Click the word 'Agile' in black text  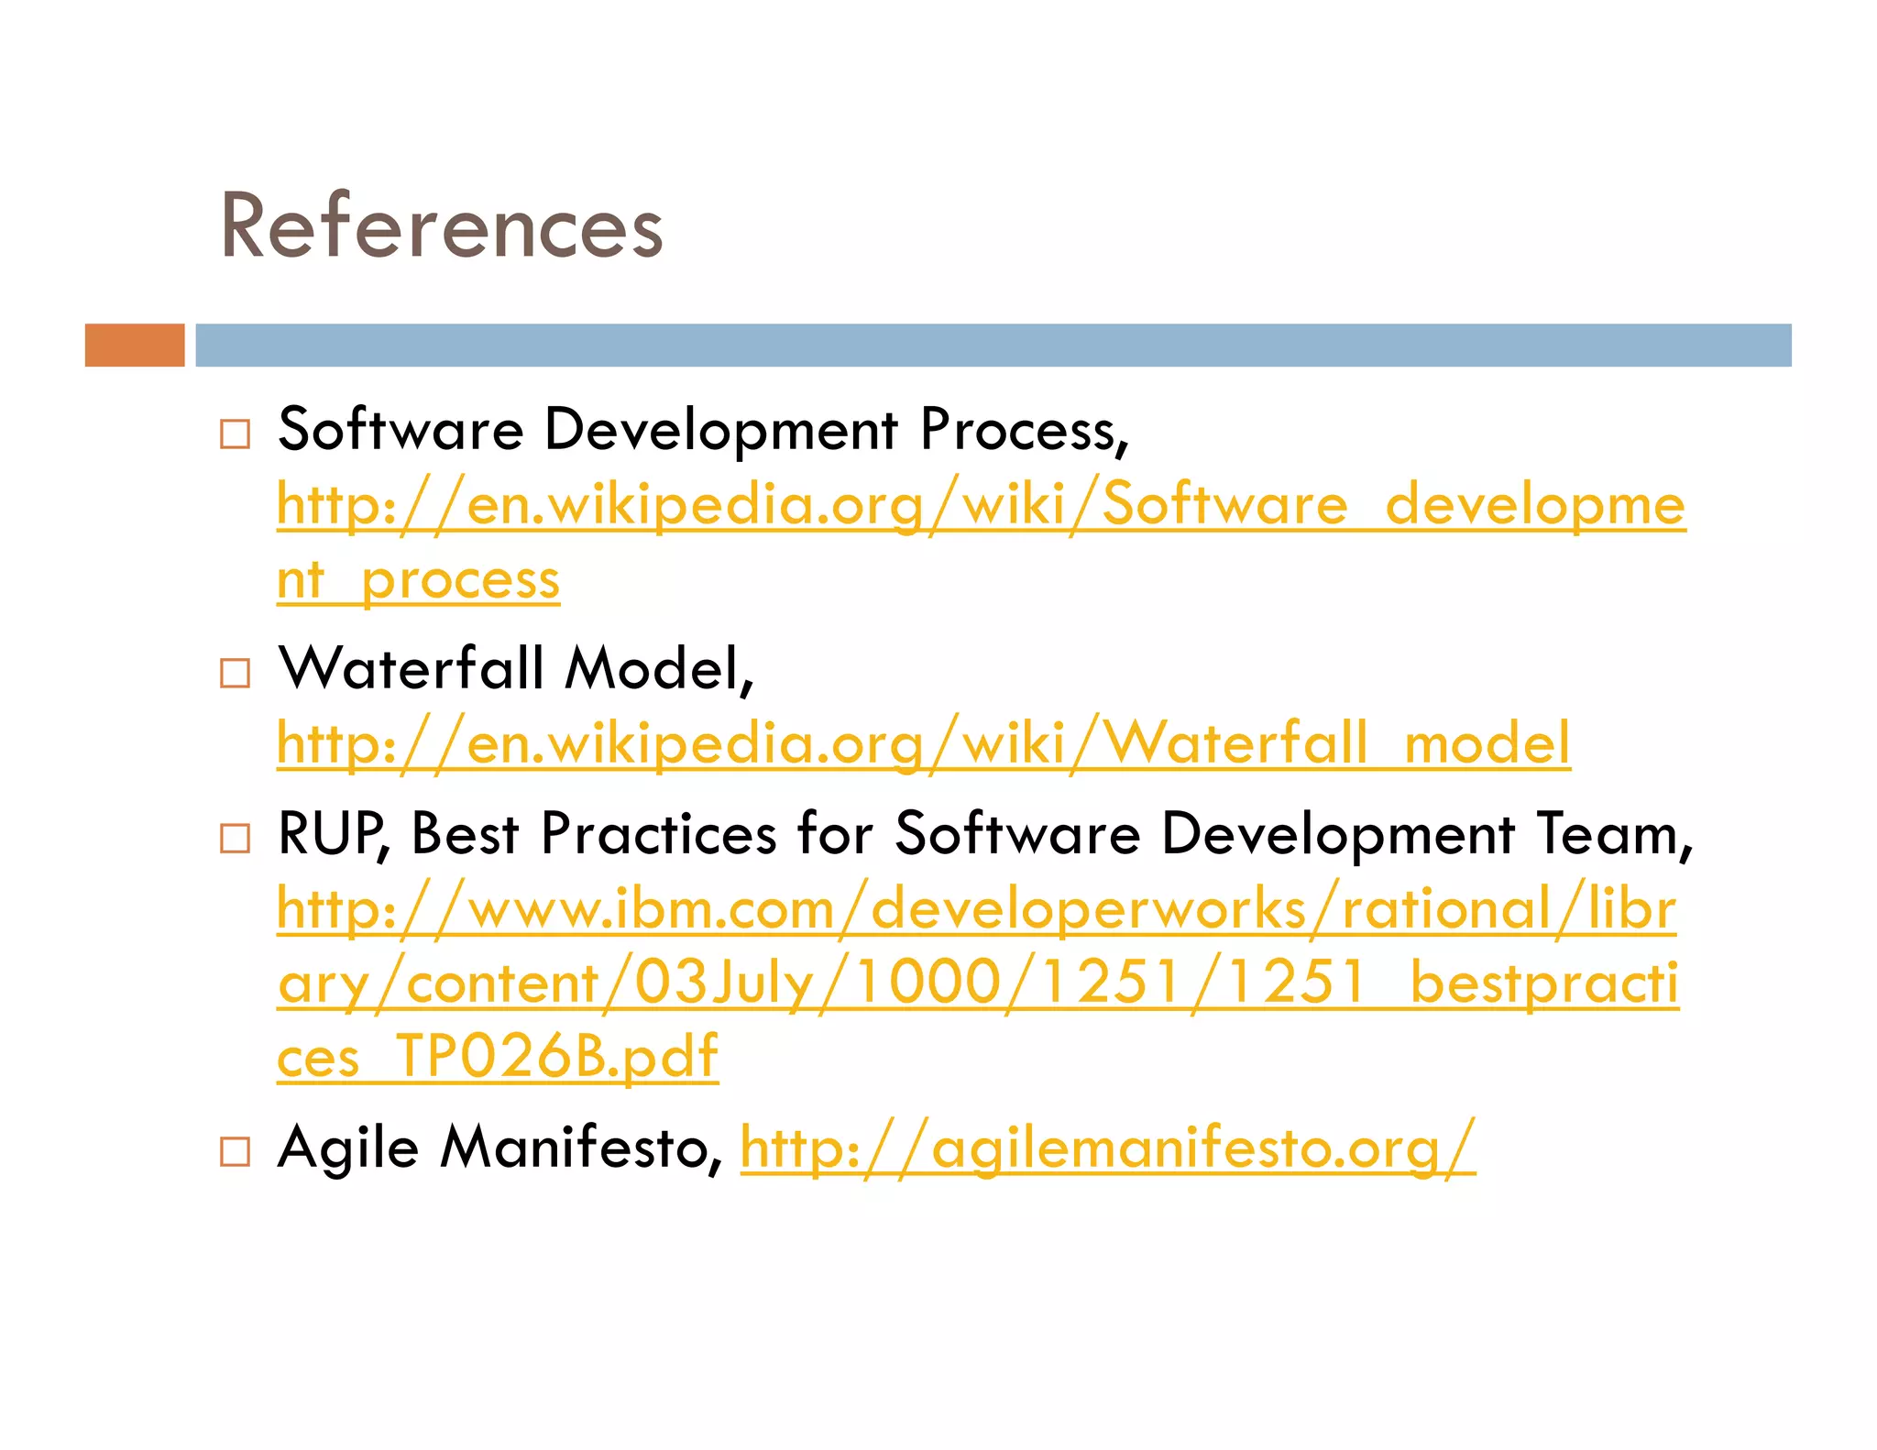point(348,1148)
